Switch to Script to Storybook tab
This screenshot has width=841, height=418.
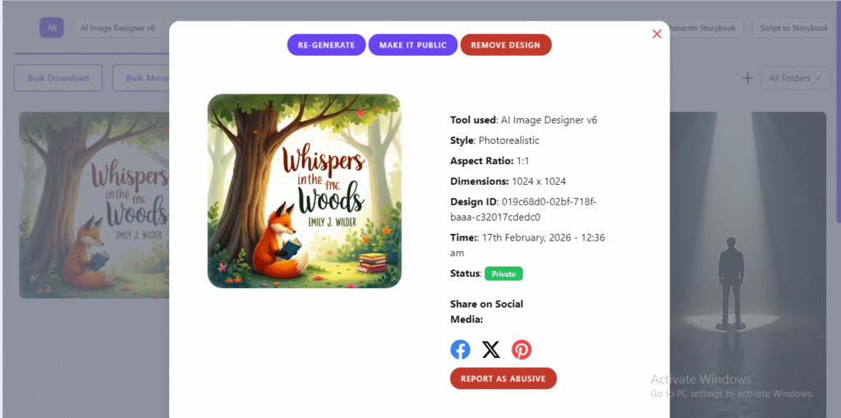click(793, 28)
